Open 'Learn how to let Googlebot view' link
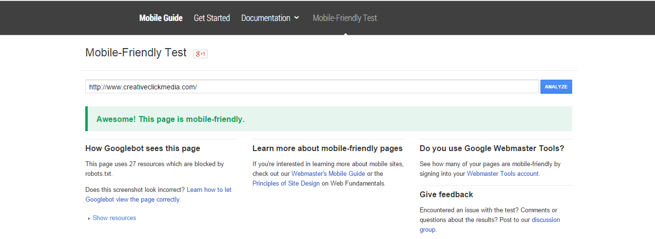Screen dimensions: 655x239 tap(158, 194)
